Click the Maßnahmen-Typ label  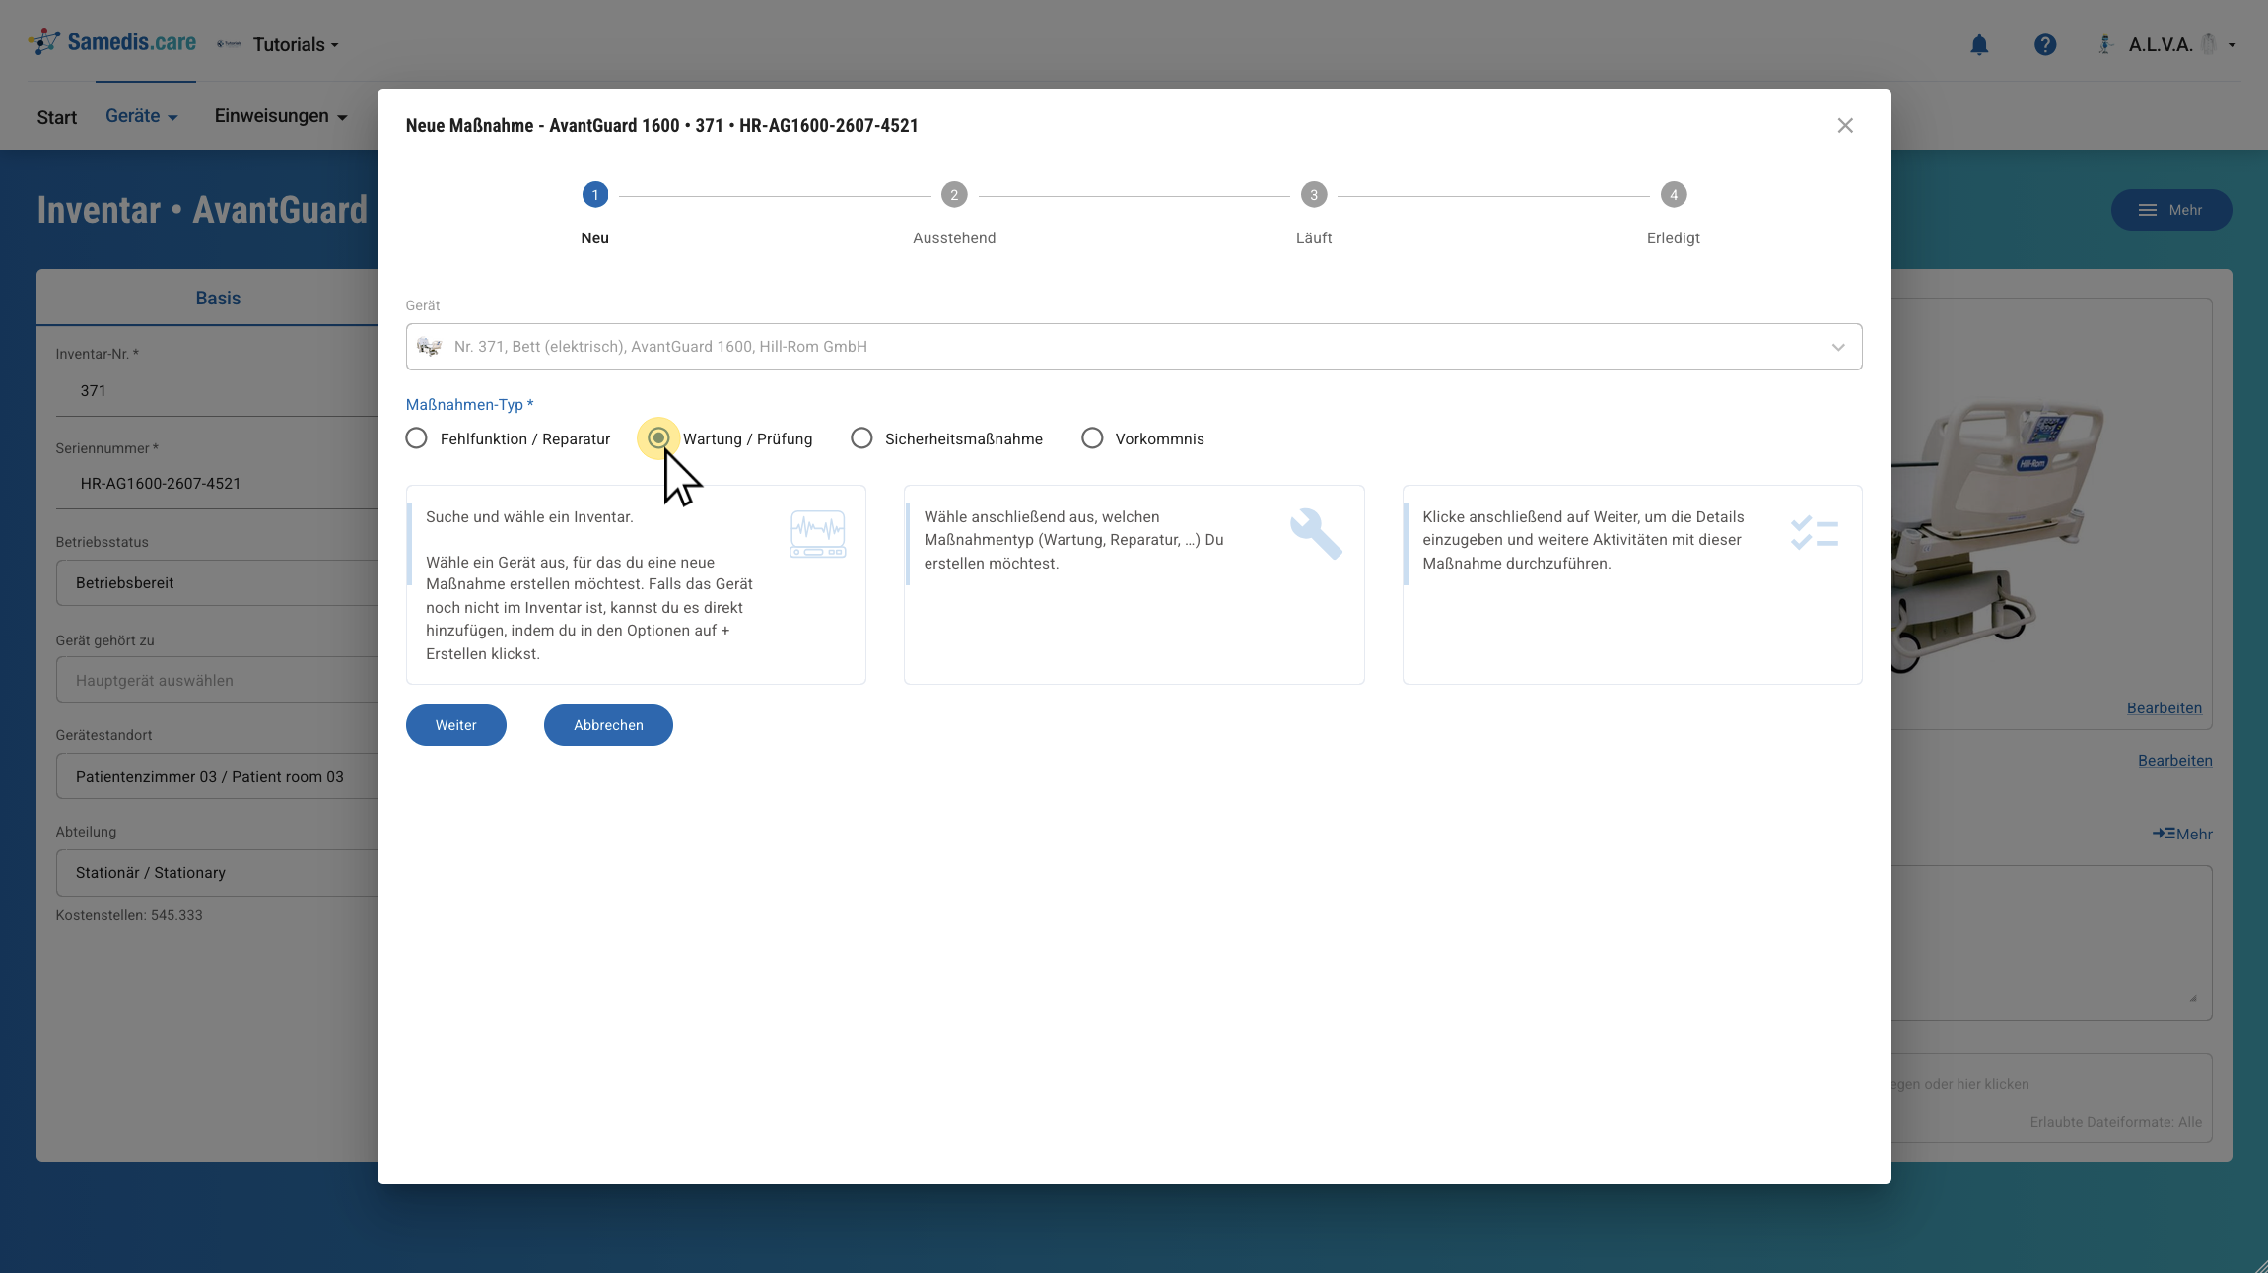point(469,405)
